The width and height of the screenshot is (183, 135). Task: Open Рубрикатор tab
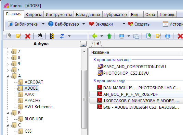coord(115,15)
